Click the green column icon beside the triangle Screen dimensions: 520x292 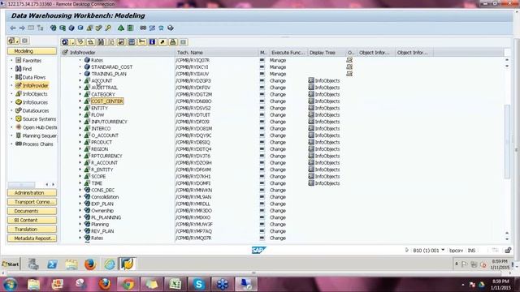[130, 28]
